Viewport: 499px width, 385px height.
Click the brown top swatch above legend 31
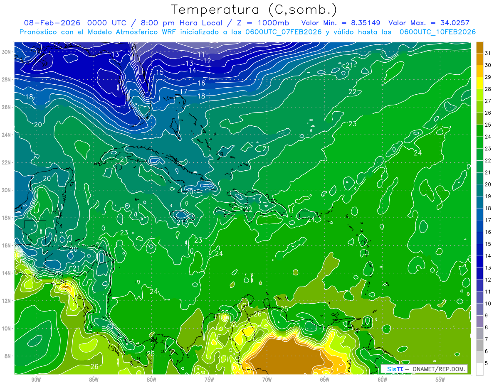coord(479,47)
